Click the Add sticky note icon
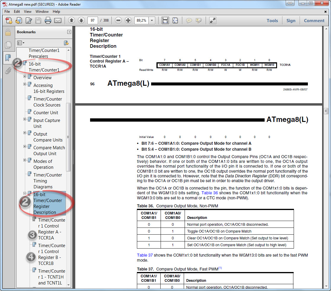Screen dimensions: 331x291 coord(189,20)
